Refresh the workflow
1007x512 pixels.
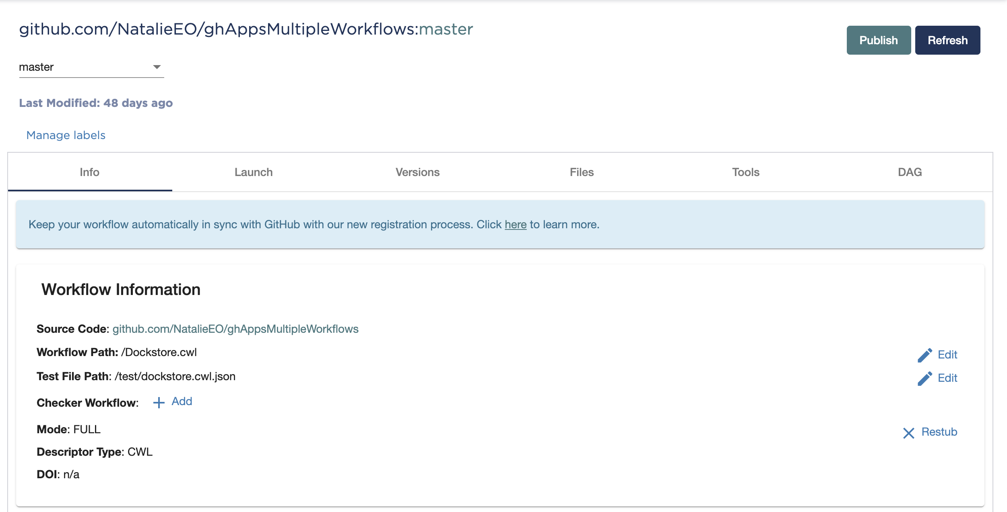point(947,40)
